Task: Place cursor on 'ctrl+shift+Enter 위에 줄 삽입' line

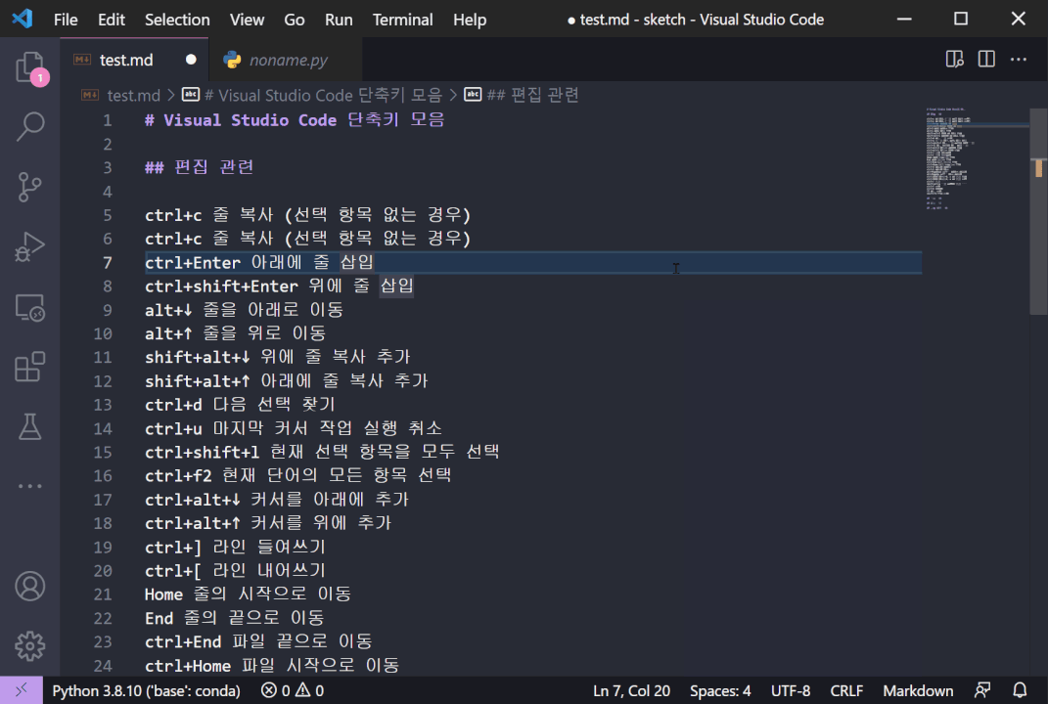Action: click(280, 286)
